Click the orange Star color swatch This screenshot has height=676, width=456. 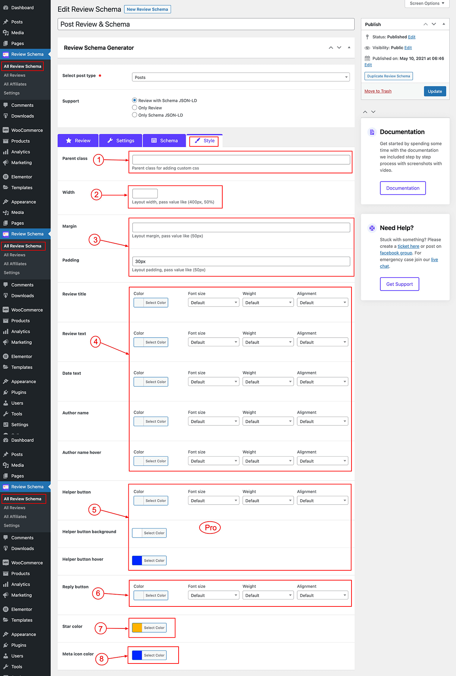tap(137, 628)
